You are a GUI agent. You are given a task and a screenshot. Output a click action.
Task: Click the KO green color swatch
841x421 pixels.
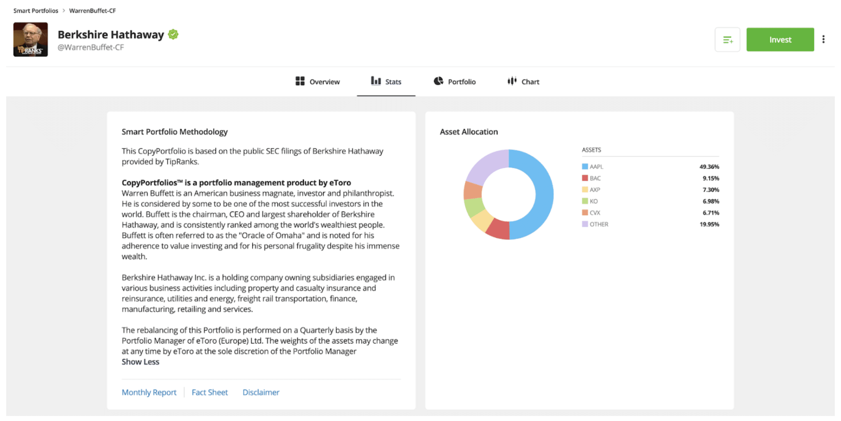click(585, 201)
